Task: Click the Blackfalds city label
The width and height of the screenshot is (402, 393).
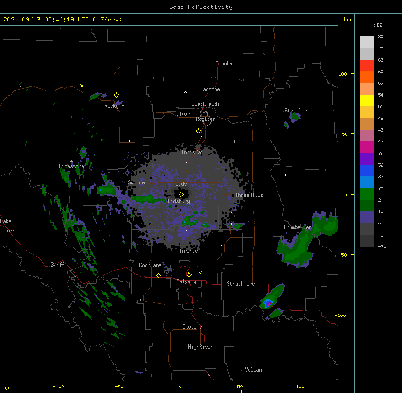Action: point(206,104)
